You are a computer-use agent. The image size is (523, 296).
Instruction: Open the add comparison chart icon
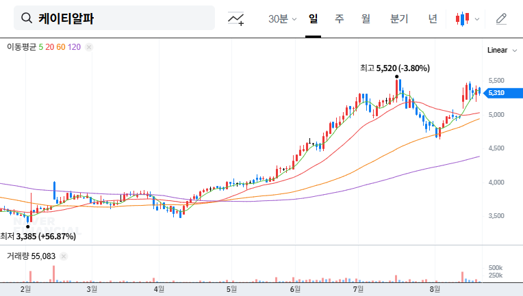(236, 18)
